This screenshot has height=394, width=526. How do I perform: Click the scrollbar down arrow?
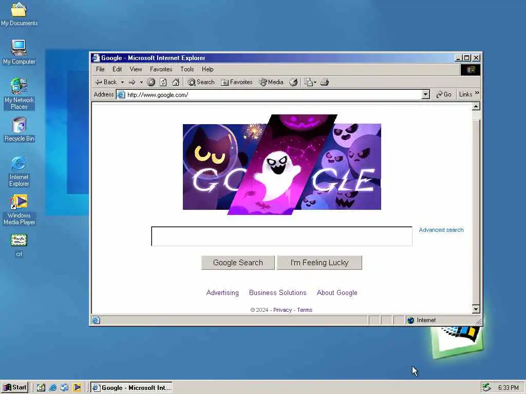point(476,309)
